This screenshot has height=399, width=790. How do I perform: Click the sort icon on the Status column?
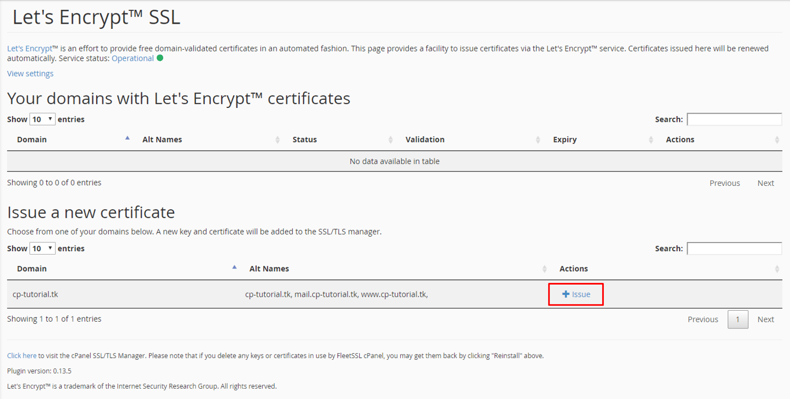(392, 139)
